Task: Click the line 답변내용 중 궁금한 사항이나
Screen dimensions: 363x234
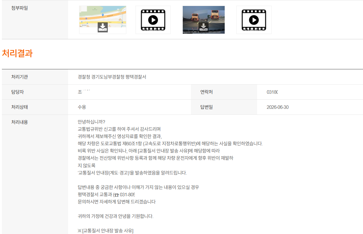Action: (138, 187)
